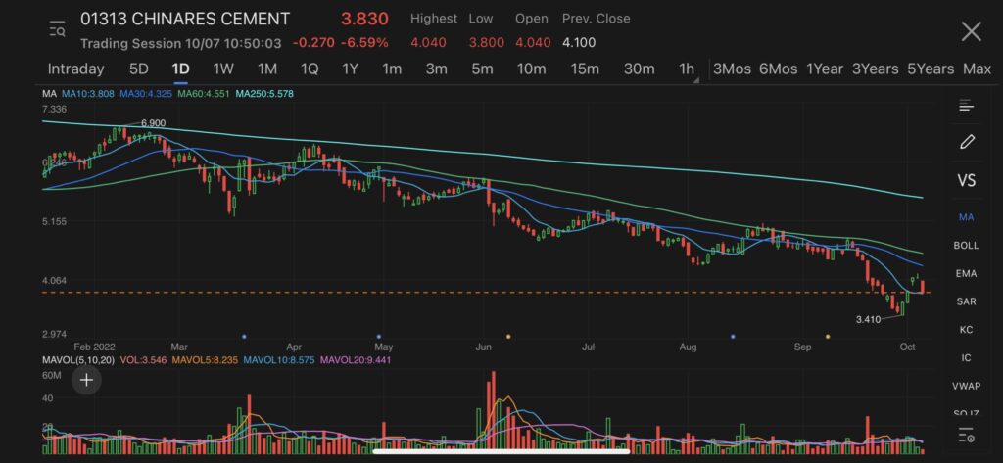Select the 15m timeframe tab

tap(585, 69)
